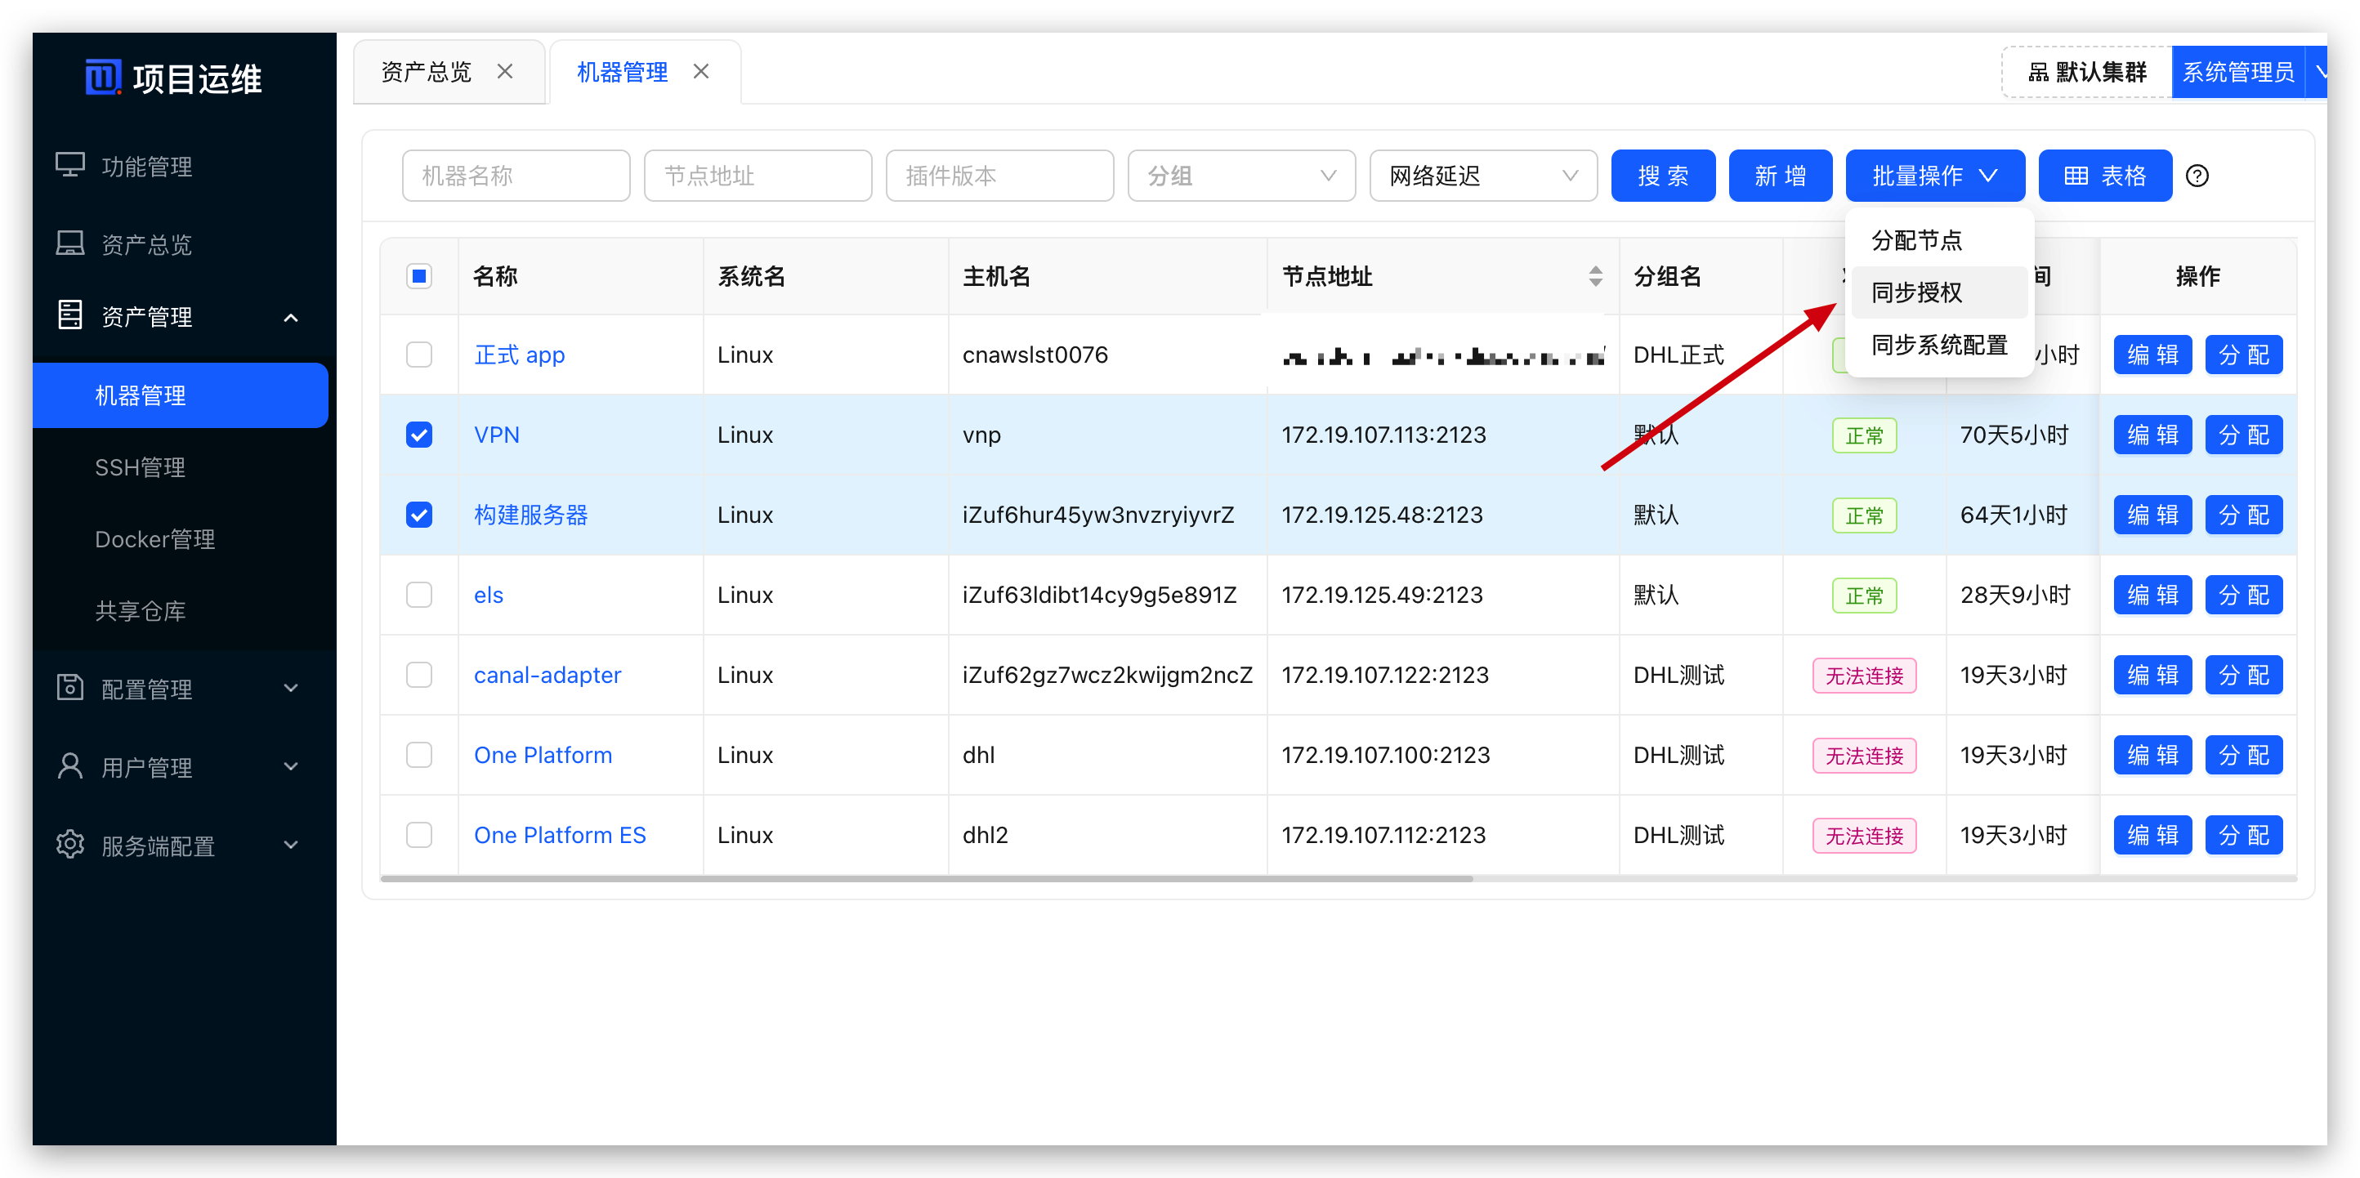
Task: Open the 分组 dropdown filter
Action: [x=1240, y=176]
